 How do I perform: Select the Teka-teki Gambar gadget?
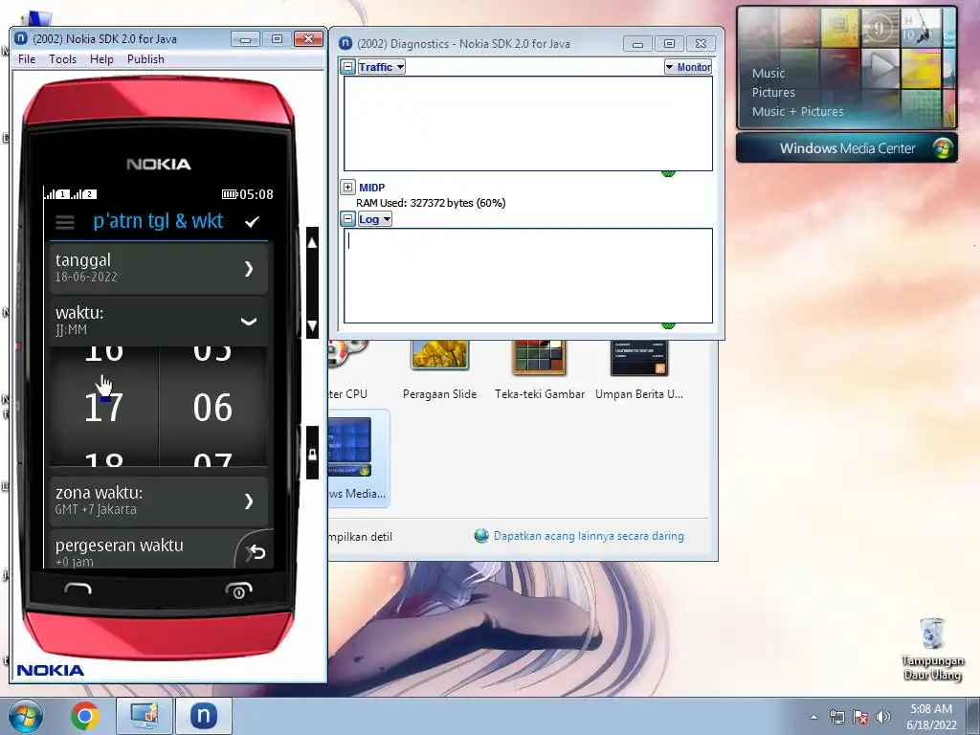pyautogui.click(x=540, y=370)
